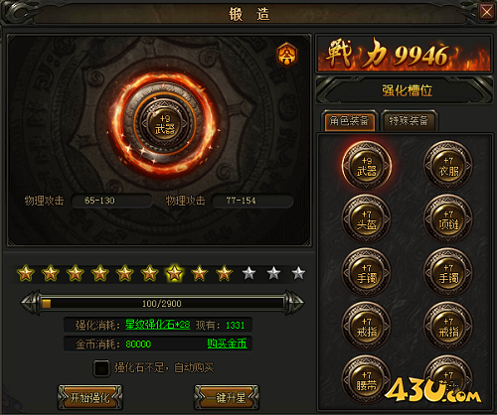This screenshot has width=497, height=415.
Task: Select the right +7 手镯 bracelet slot
Action: 448,272
